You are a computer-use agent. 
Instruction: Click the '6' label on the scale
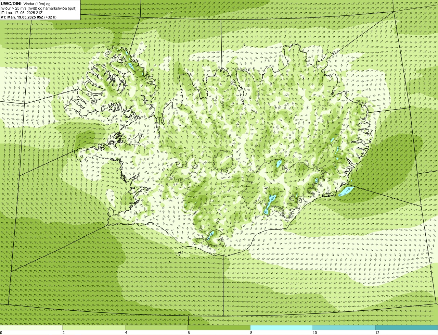pyautogui.click(x=189, y=333)
